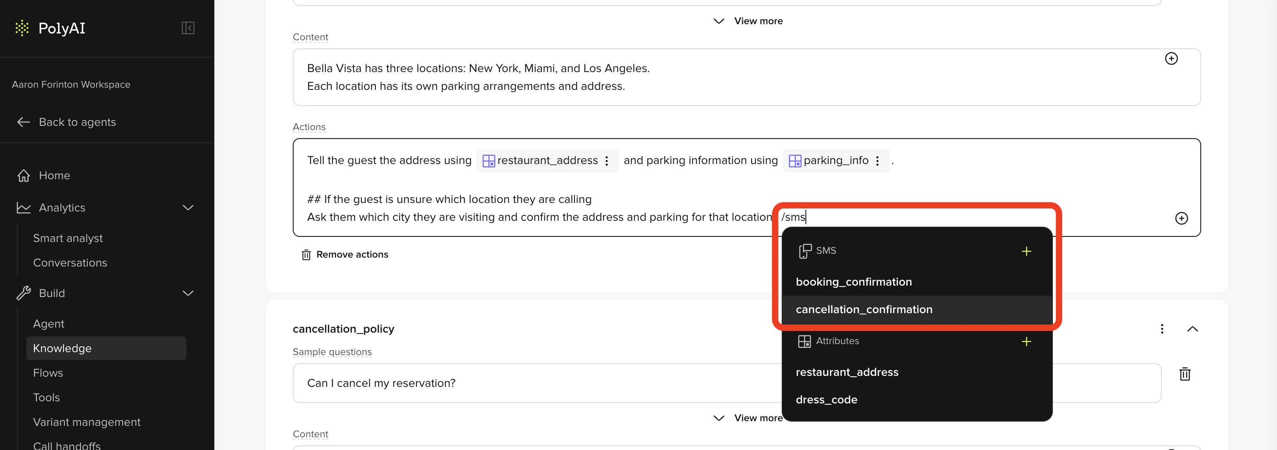
Task: Select the Home icon in the sidebar
Action: click(23, 175)
